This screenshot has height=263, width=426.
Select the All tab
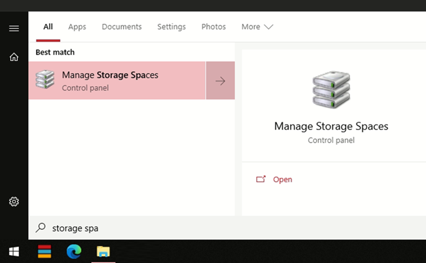tap(48, 27)
